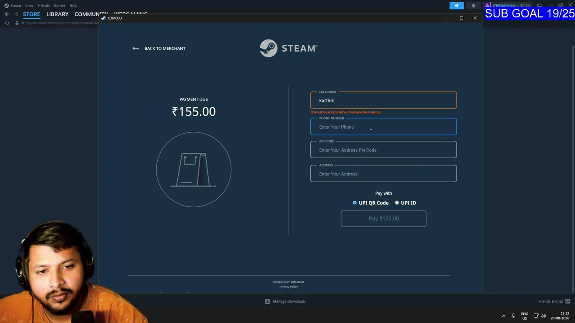Viewport: 575px width, 323px height.
Task: Click the downloads icon beside Manage Downloads
Action: click(267, 301)
